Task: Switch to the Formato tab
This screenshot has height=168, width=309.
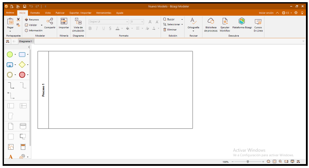Action: point(35,13)
